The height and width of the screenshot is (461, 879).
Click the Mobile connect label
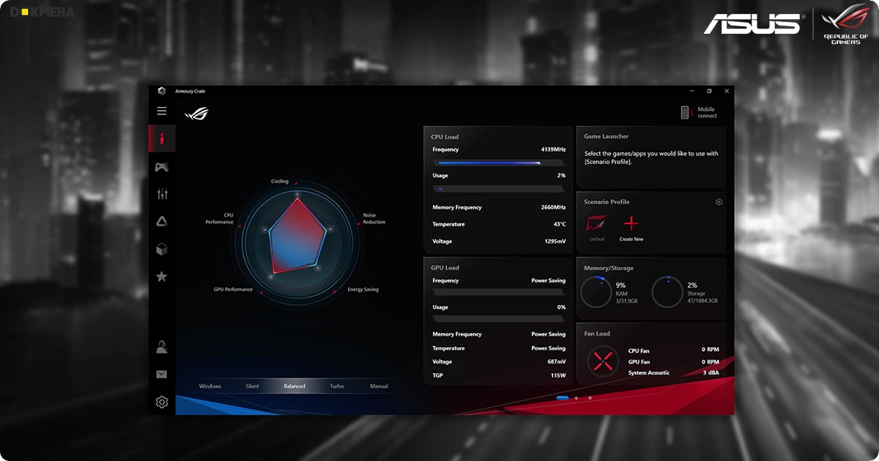[707, 112]
